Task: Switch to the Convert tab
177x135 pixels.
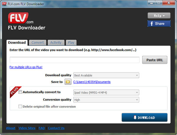Action: click(37, 43)
